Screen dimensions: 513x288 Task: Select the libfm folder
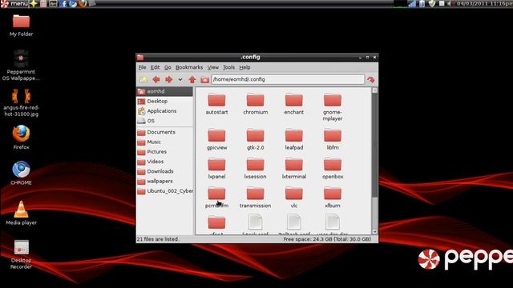click(x=333, y=139)
